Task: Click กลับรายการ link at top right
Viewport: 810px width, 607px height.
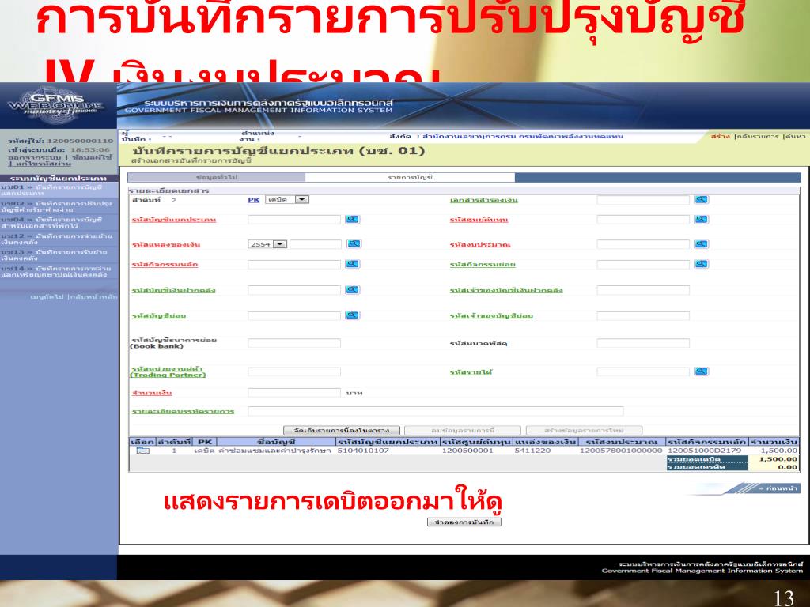Action: click(757, 136)
